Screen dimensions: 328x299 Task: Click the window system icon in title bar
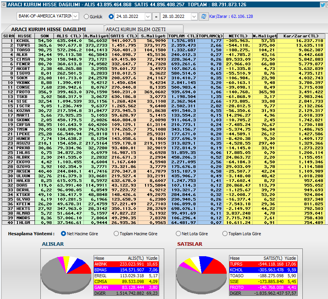coord(4,4)
